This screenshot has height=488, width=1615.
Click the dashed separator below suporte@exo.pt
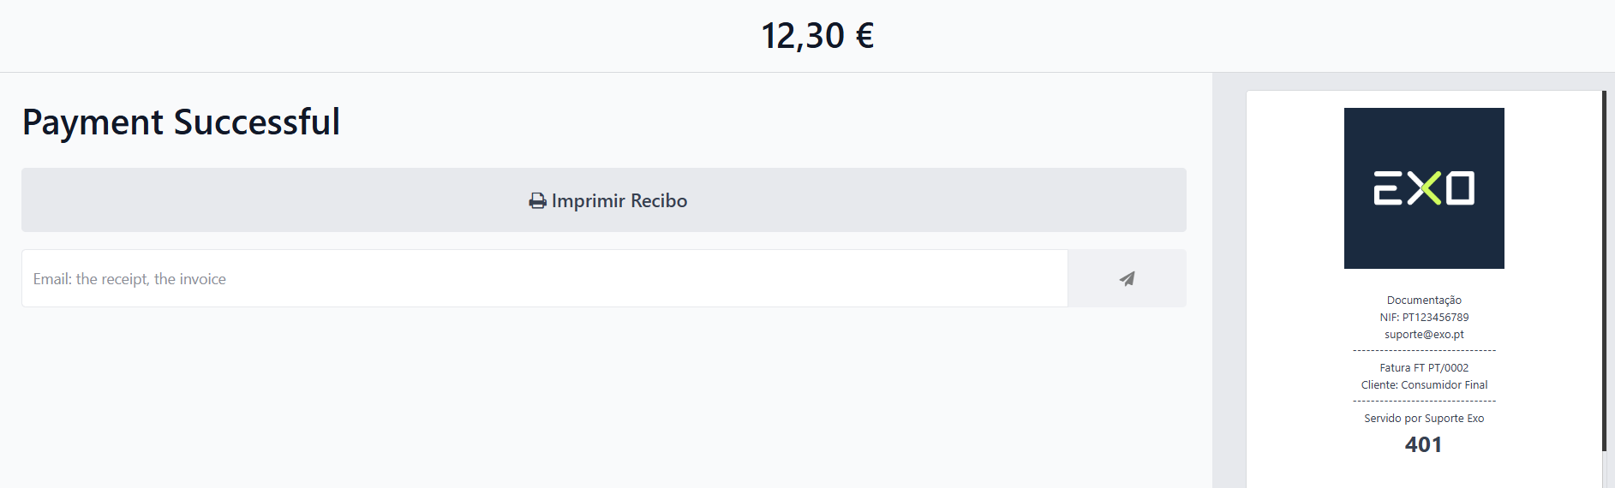1424,351
